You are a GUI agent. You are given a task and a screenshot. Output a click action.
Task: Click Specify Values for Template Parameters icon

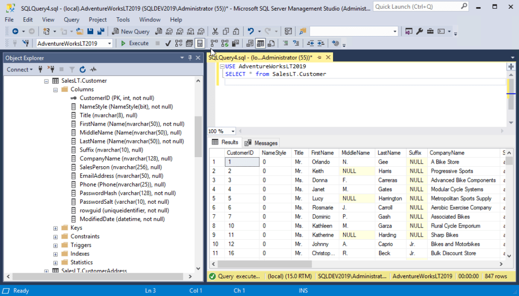click(x=336, y=44)
